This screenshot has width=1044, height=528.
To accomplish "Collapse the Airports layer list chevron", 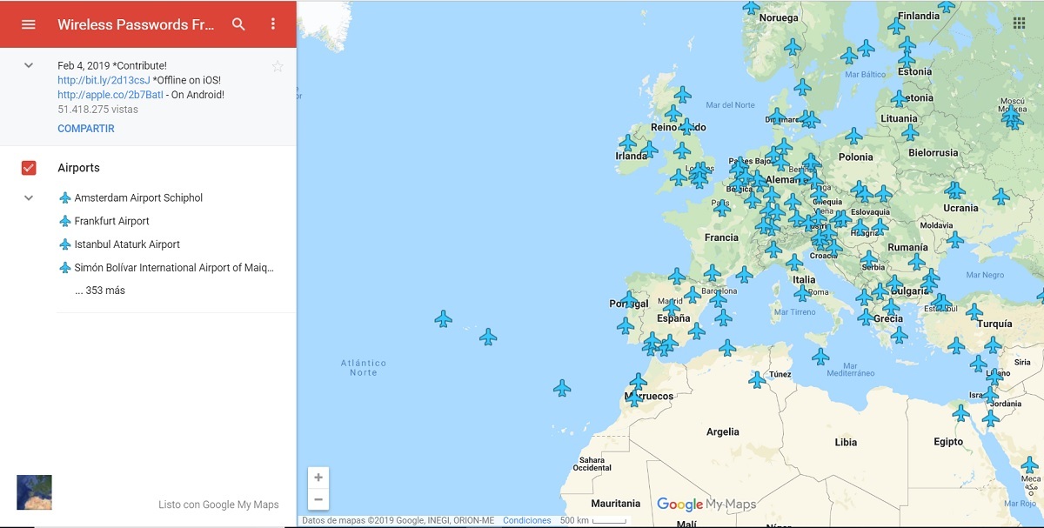I will point(29,197).
